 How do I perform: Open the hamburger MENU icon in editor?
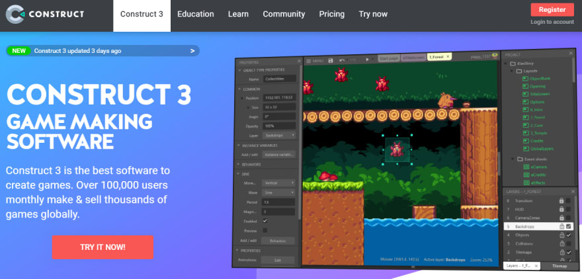pos(308,60)
